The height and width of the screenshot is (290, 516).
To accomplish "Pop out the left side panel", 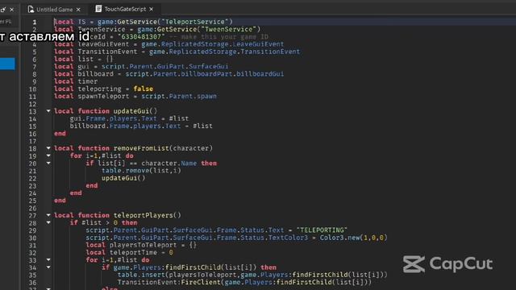I will pyautogui.click(x=3, y=10).
